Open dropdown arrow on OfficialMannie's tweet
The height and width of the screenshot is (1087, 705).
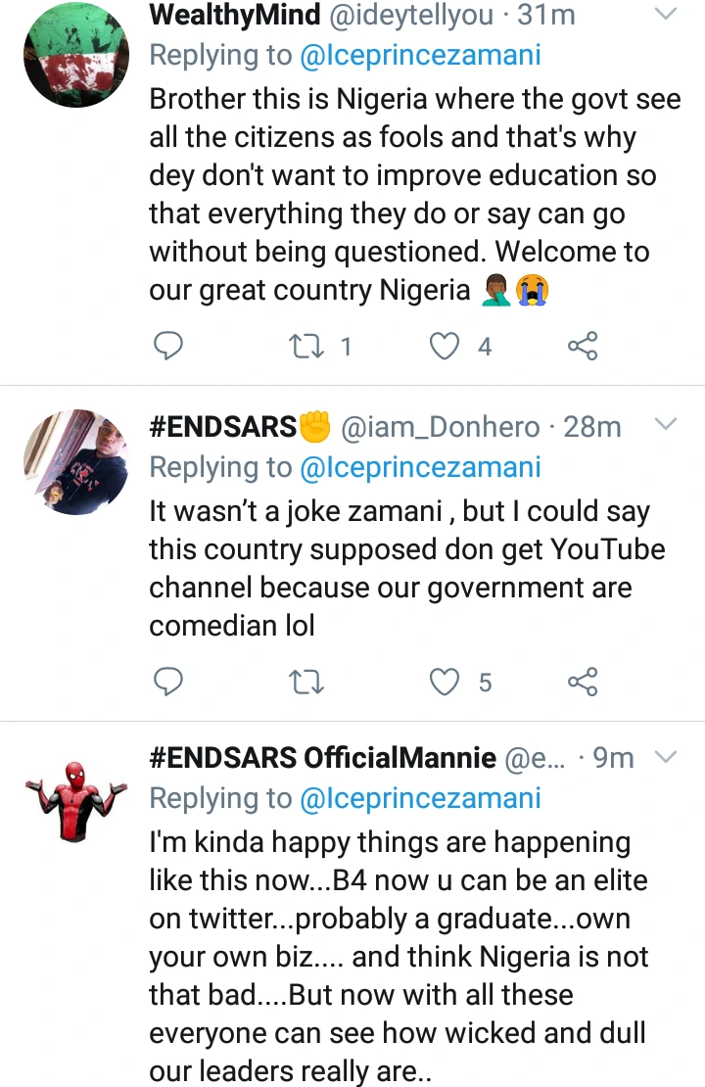pyautogui.click(x=665, y=757)
